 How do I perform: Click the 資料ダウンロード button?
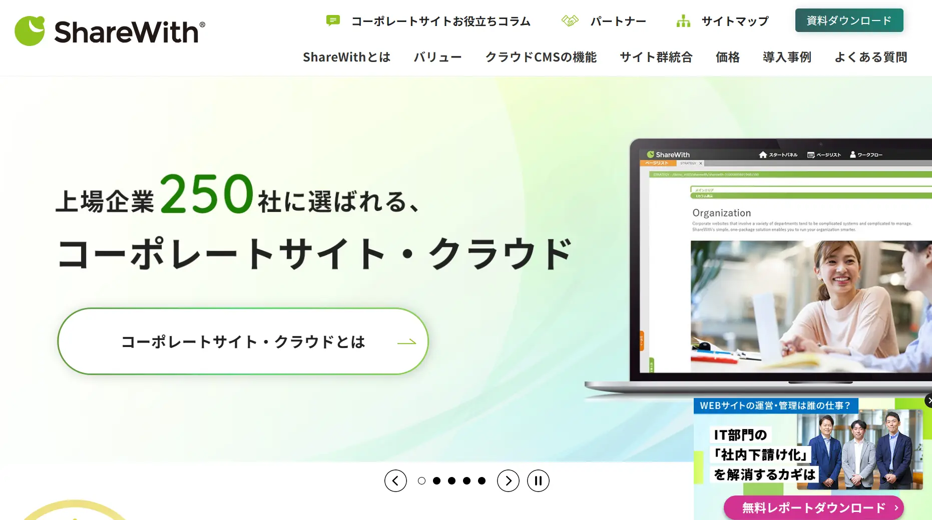tap(849, 20)
